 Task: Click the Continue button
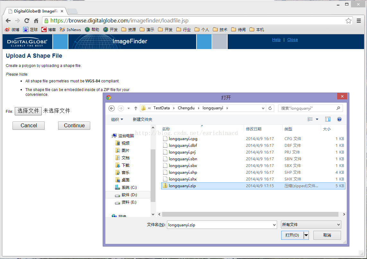(x=74, y=126)
